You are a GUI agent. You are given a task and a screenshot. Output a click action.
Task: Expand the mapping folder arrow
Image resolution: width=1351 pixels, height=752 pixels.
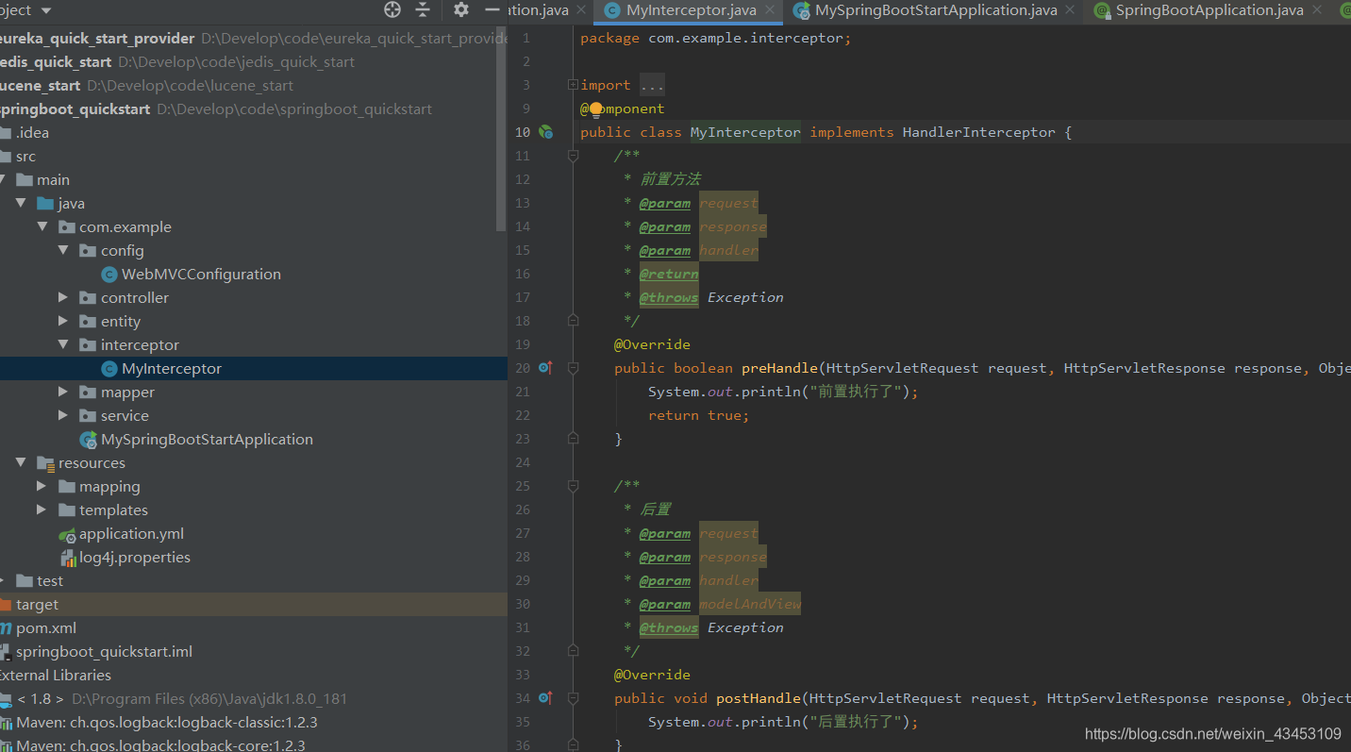click(x=42, y=486)
